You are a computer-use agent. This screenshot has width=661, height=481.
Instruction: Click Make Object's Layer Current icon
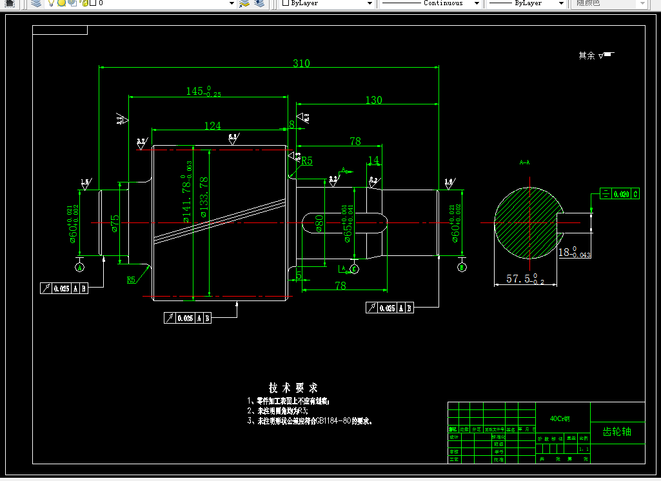click(x=244, y=3)
